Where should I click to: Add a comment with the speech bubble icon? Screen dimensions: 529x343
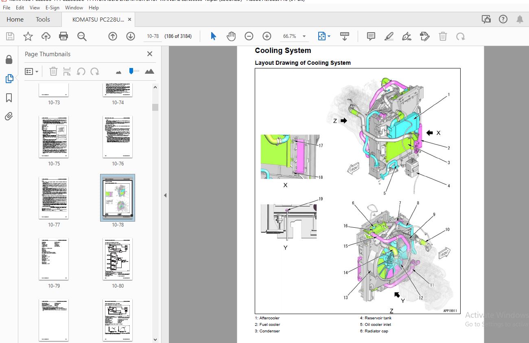pos(371,37)
